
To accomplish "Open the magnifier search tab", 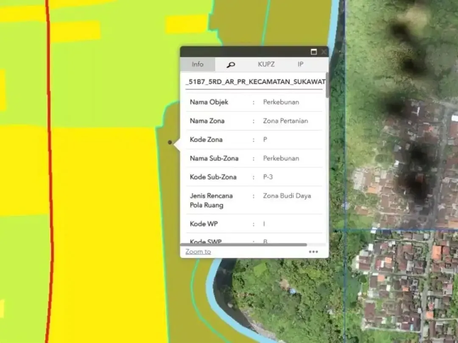I will (x=231, y=64).
